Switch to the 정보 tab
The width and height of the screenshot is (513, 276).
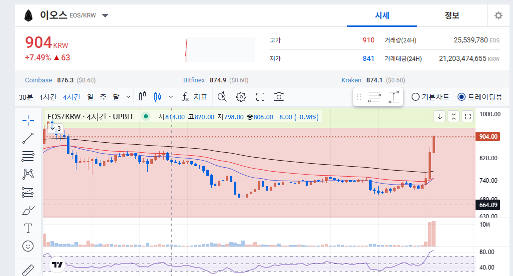coord(452,15)
